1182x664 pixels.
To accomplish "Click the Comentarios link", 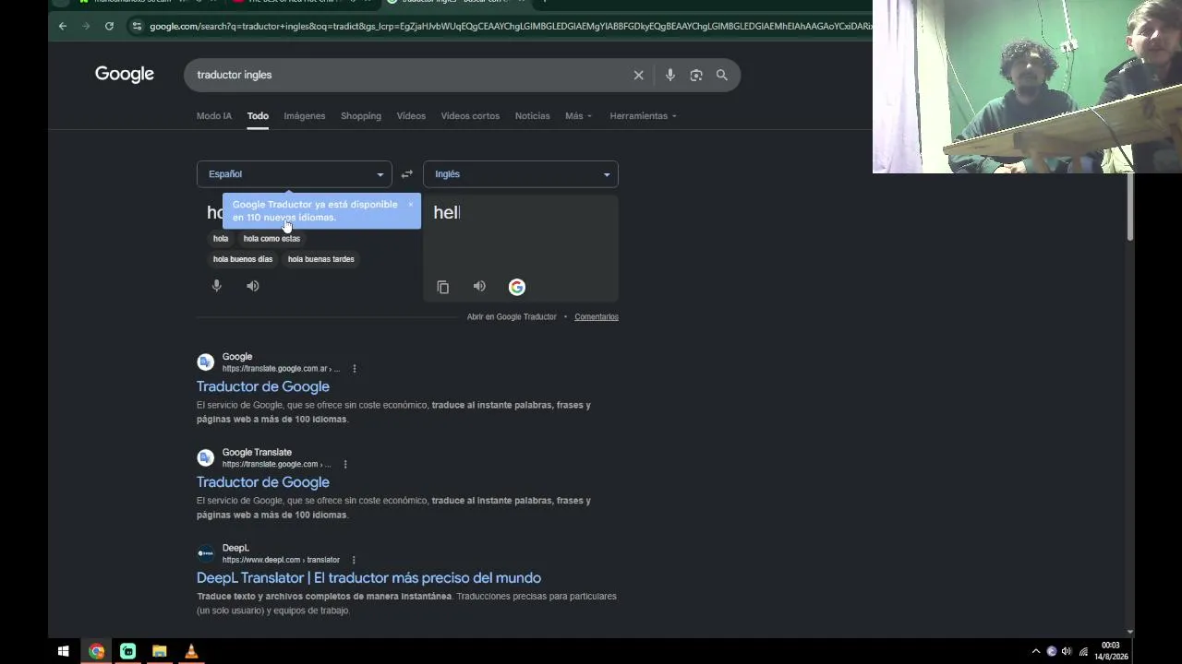I will coord(597,317).
